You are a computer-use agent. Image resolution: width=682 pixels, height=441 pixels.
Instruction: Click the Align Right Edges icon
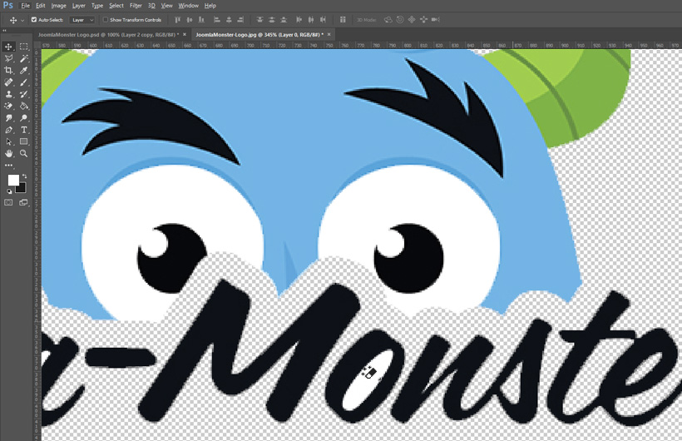point(240,20)
